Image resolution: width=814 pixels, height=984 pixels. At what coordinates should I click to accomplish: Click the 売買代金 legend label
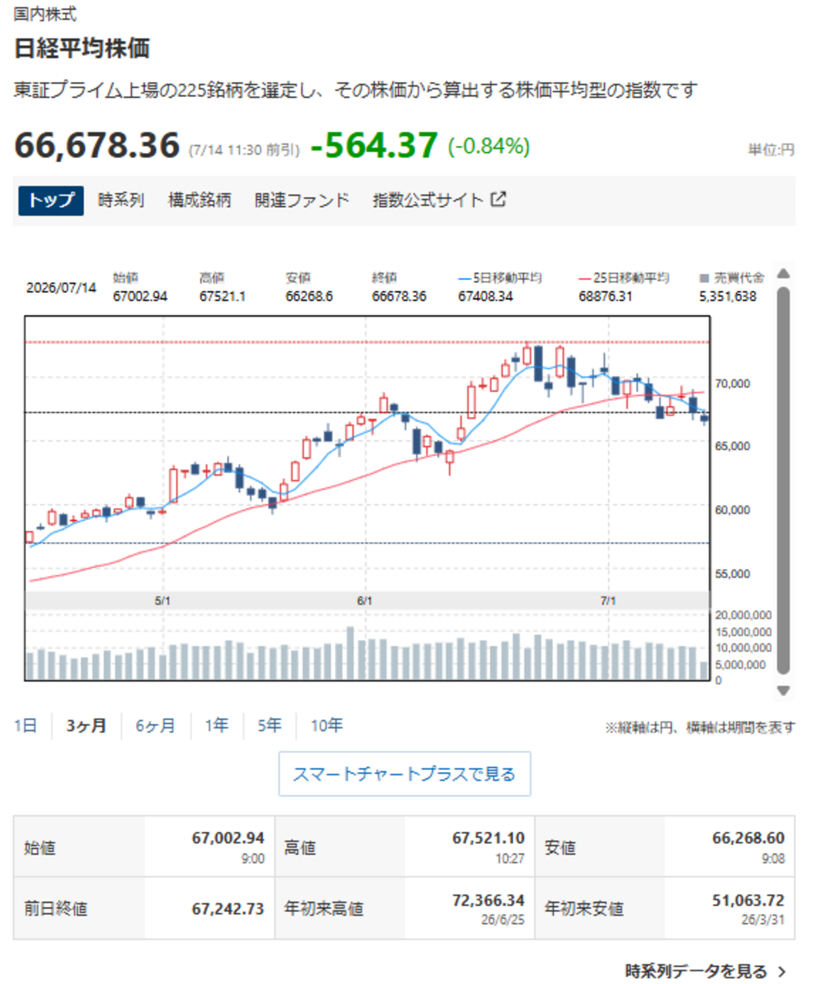pyautogui.click(x=739, y=277)
